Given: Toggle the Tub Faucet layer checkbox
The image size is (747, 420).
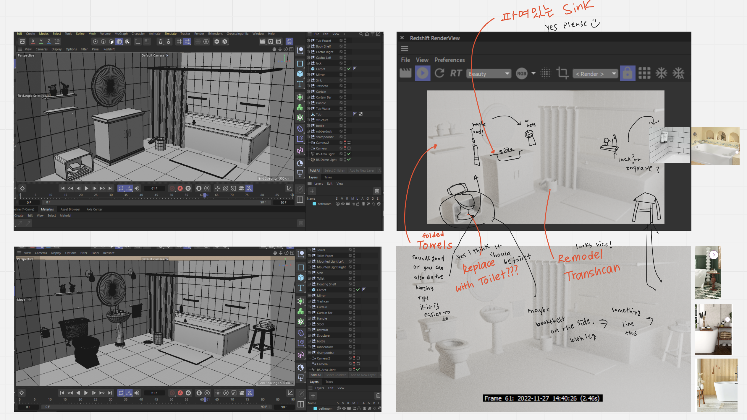Looking at the screenshot, I should click(x=341, y=40).
